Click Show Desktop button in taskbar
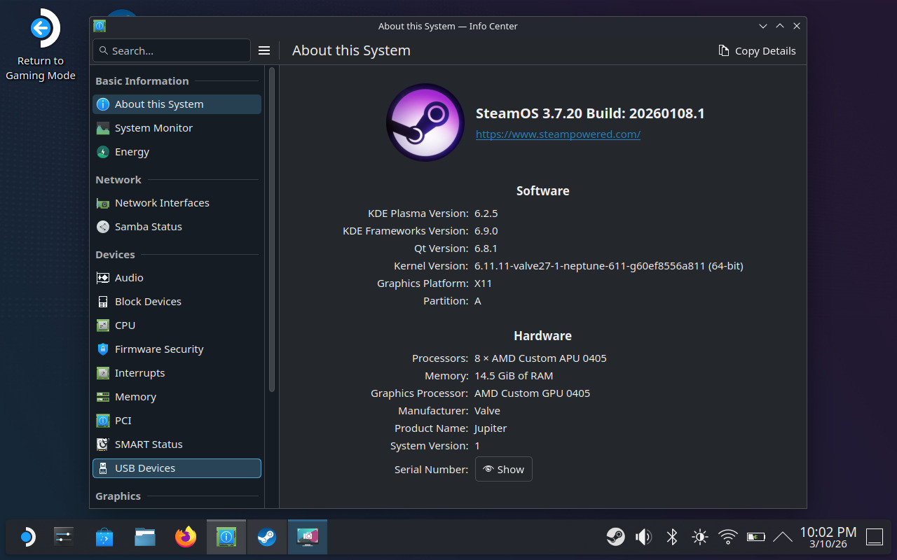The image size is (897, 560). tap(875, 537)
